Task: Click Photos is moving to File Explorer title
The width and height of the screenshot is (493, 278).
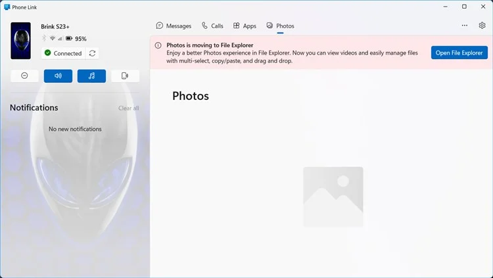Action: [210, 45]
